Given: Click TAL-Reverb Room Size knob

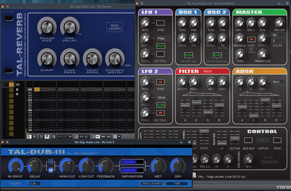Looking at the screenshot, I should click(x=47, y=27).
